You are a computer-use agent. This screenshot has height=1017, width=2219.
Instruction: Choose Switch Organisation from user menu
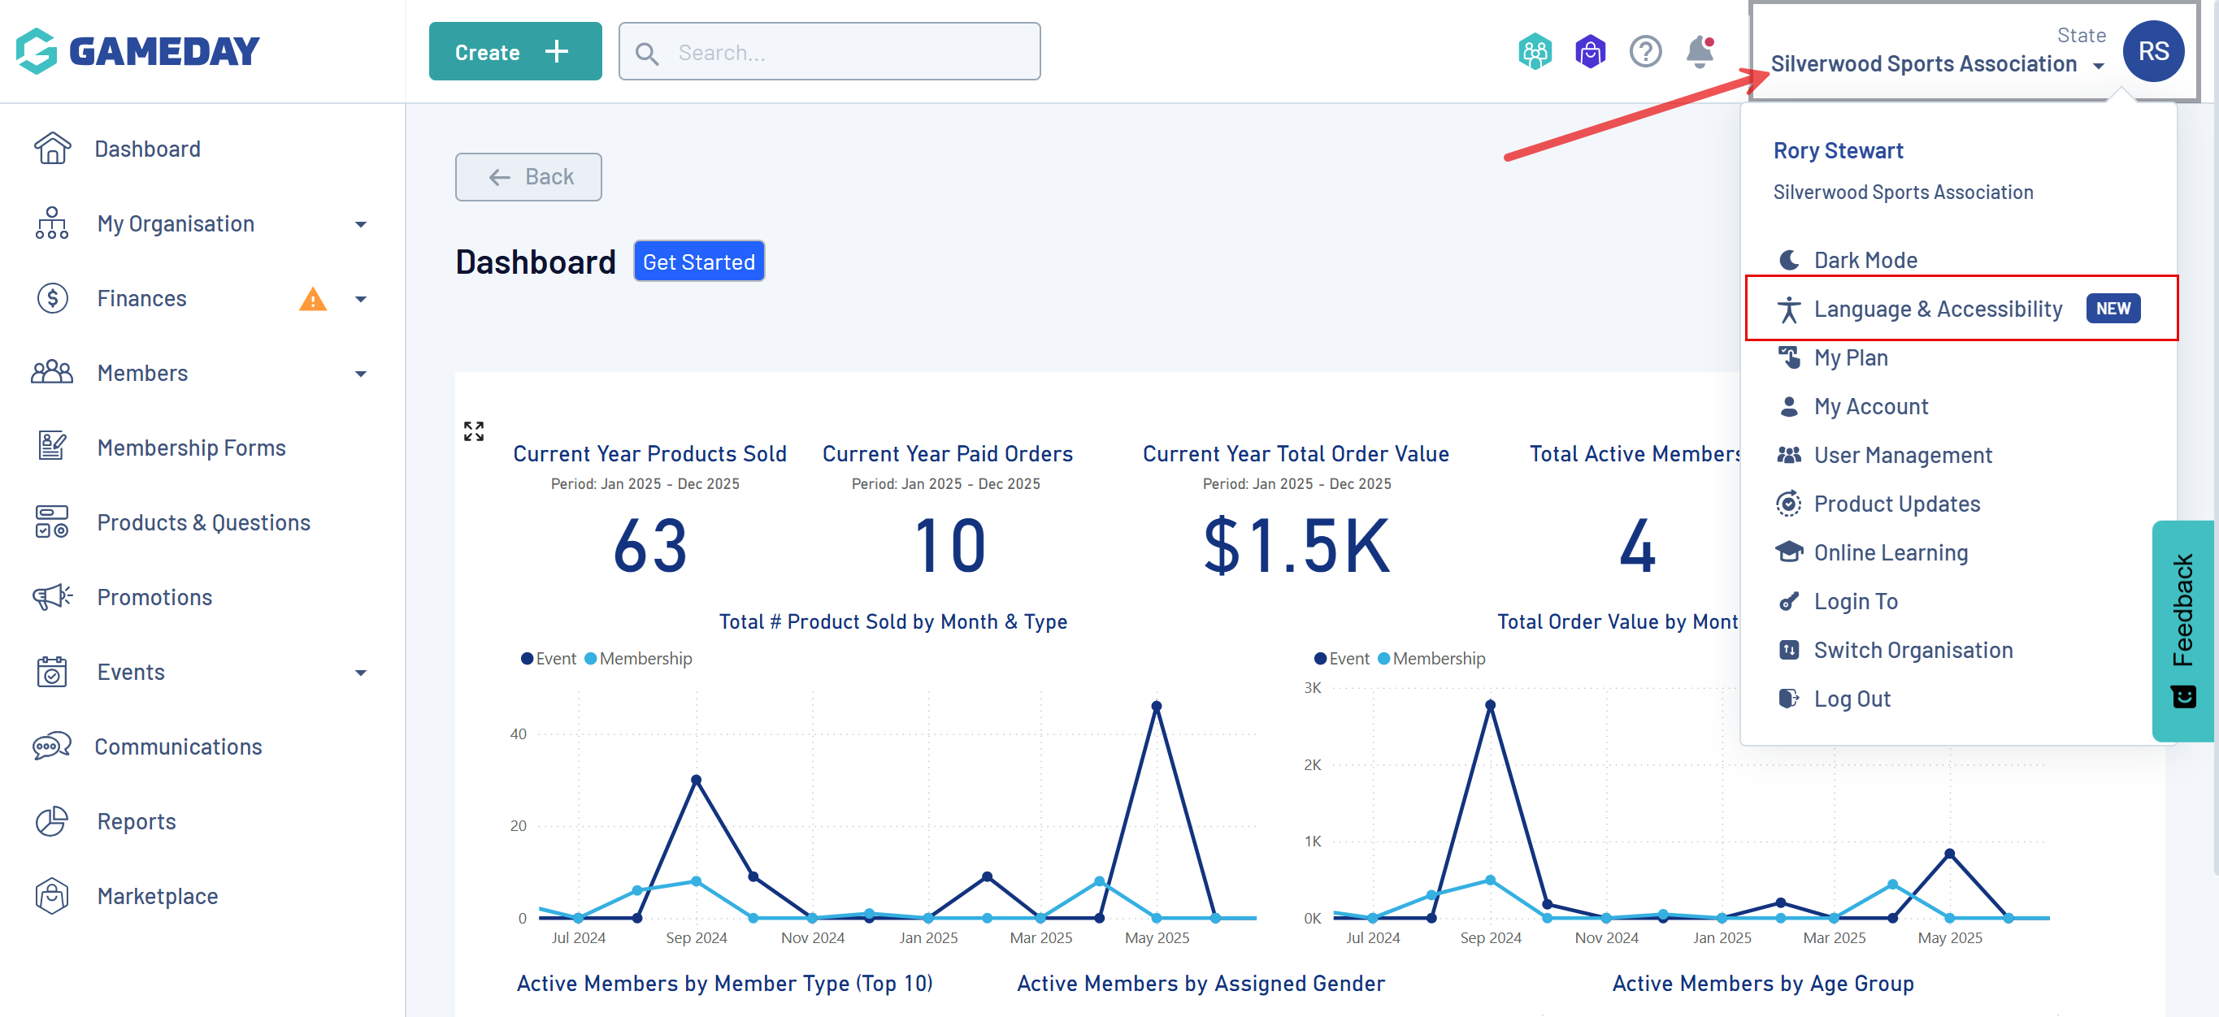click(x=1913, y=650)
